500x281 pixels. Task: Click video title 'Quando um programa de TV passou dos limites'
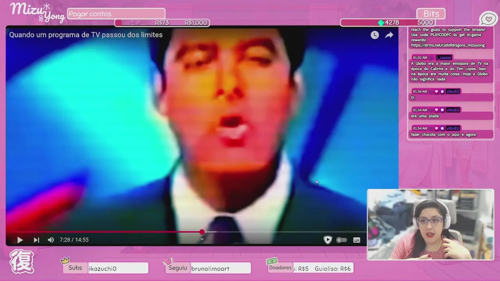click(86, 35)
